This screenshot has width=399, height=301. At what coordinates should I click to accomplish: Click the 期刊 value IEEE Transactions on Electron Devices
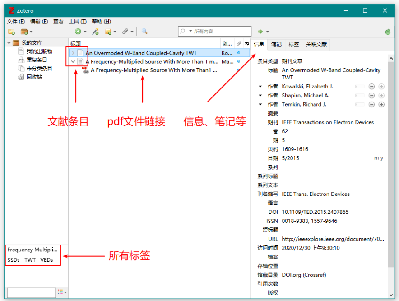328,122
